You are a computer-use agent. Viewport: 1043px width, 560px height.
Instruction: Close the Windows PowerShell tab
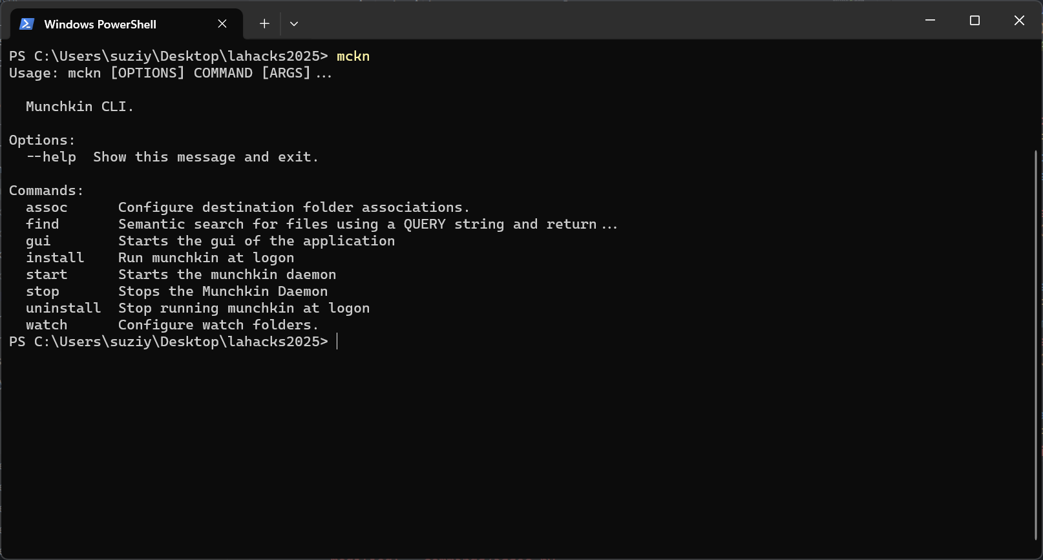(x=222, y=24)
